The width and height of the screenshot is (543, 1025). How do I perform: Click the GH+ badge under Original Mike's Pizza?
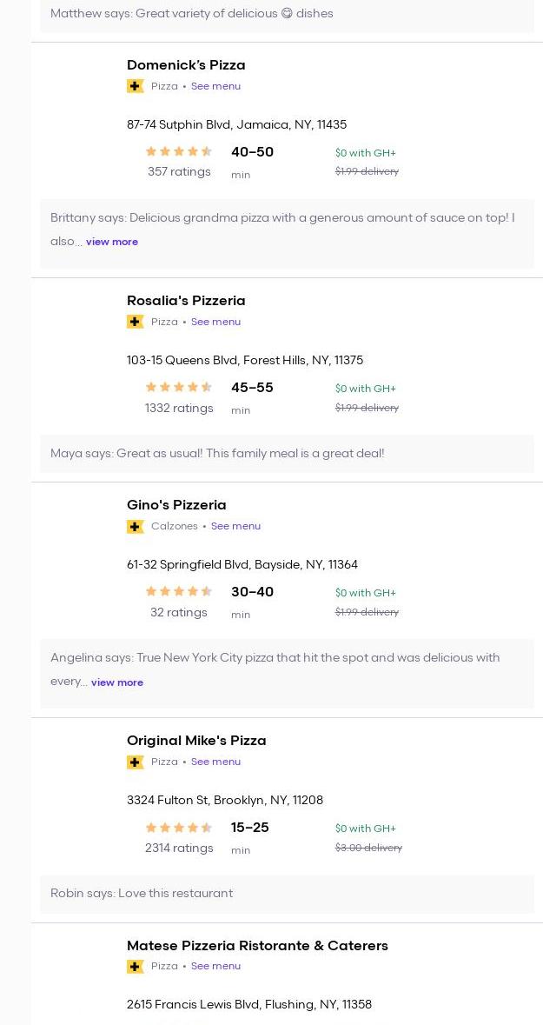(x=136, y=762)
